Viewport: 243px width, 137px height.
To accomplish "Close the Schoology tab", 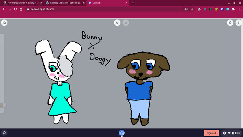I will (x=84, y=3).
